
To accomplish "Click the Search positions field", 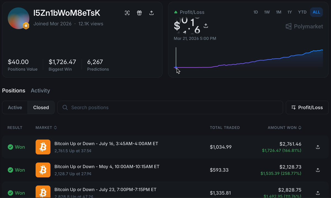I will tap(170, 107).
